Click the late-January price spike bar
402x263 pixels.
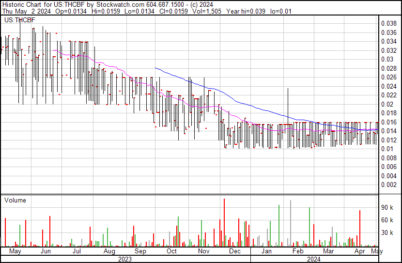click(x=288, y=118)
